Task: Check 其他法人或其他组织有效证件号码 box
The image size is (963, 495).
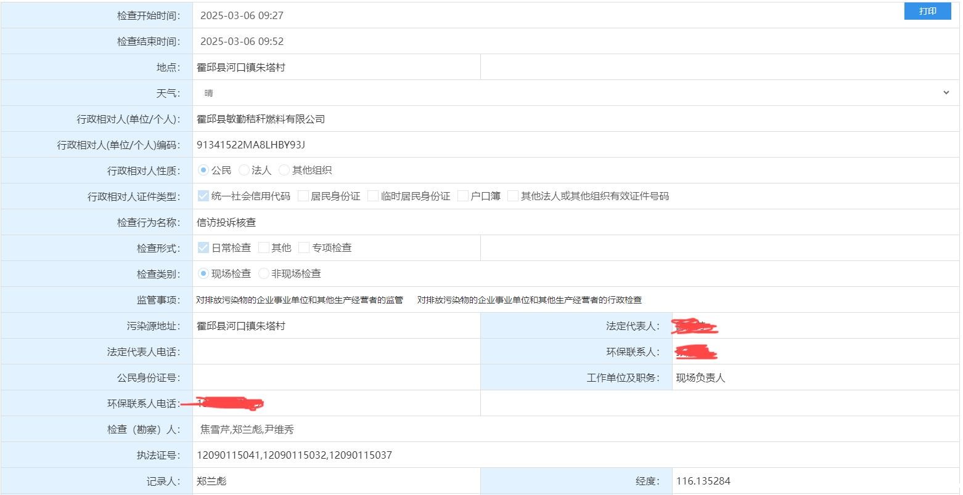Action: 513,196
